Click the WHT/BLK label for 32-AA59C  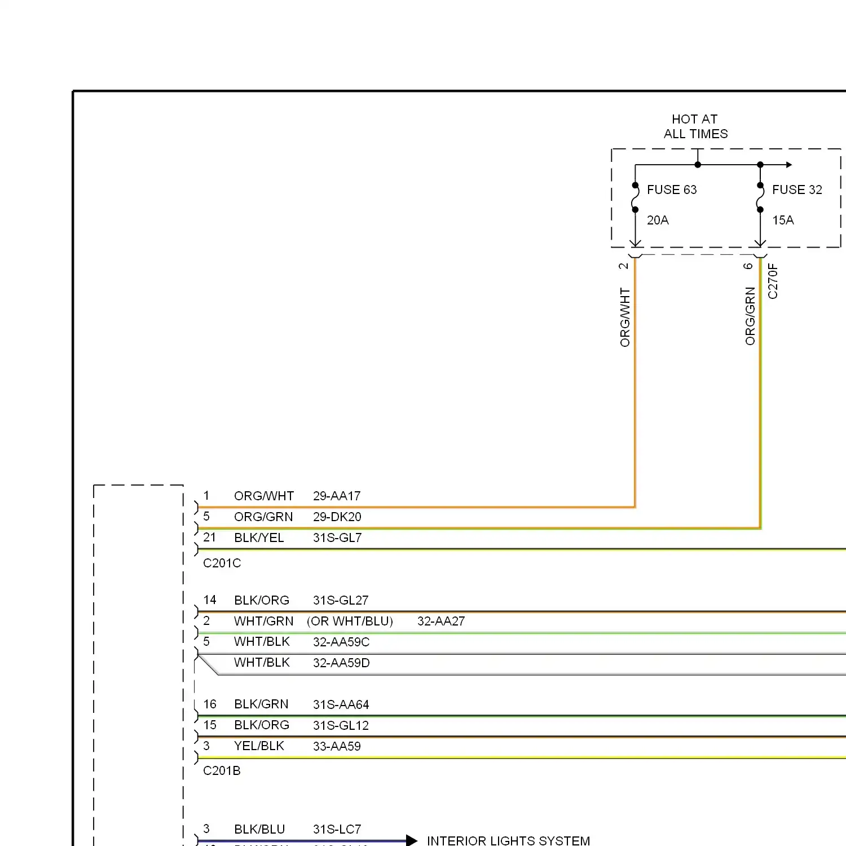click(262, 641)
